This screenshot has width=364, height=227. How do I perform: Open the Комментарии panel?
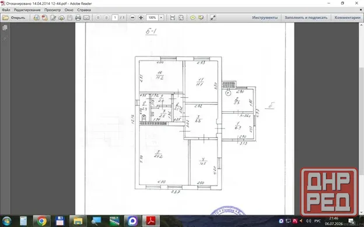347,17
